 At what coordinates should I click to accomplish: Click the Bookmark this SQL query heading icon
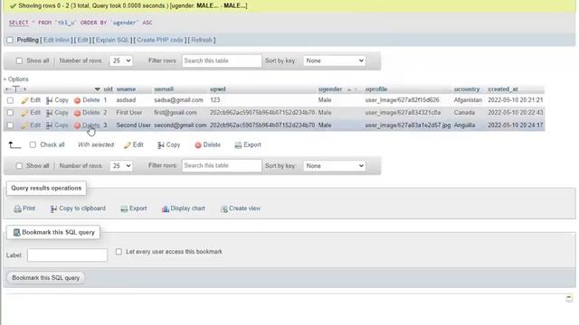point(16,233)
